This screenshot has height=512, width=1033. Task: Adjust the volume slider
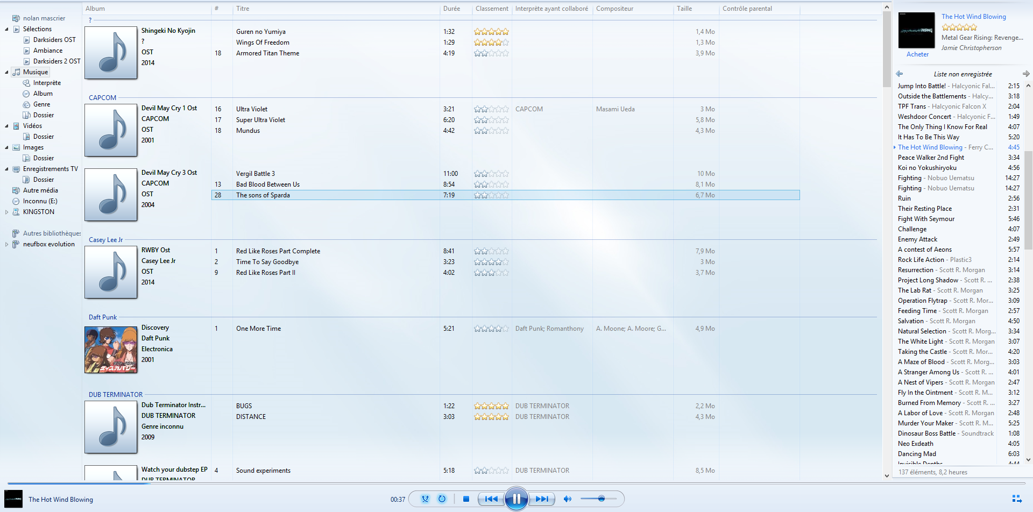pyautogui.click(x=601, y=499)
